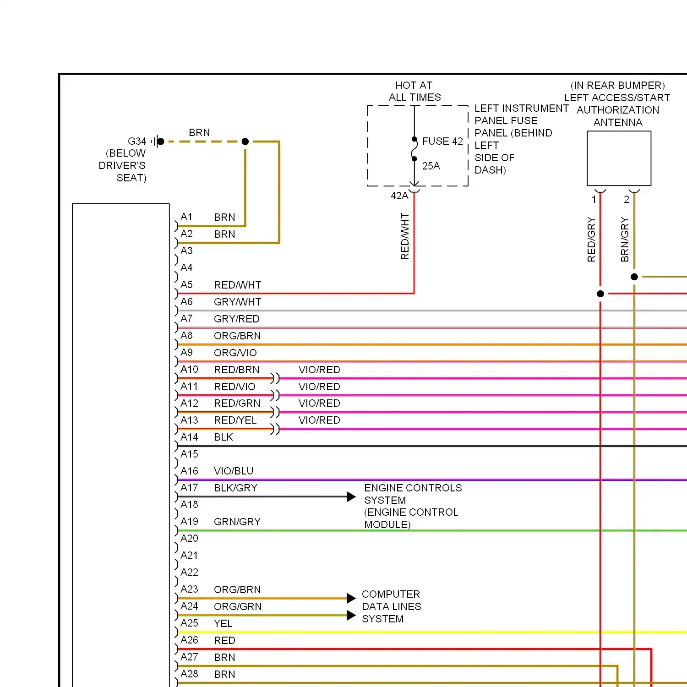Image resolution: width=687 pixels, height=687 pixels.
Task: Click the arrowhead ending the ORG/GRN wire
Action: [351, 615]
